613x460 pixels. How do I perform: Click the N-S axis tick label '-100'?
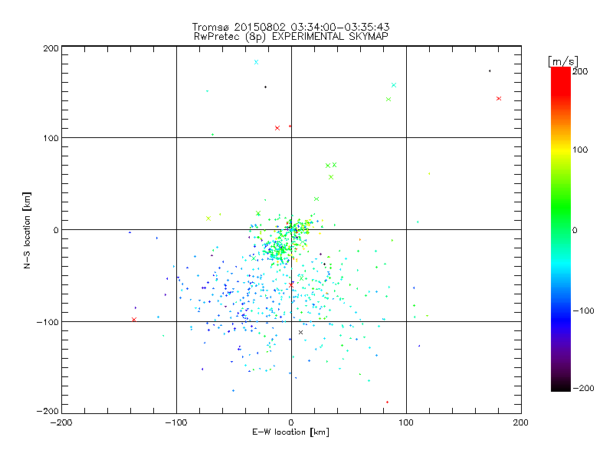pos(48,322)
